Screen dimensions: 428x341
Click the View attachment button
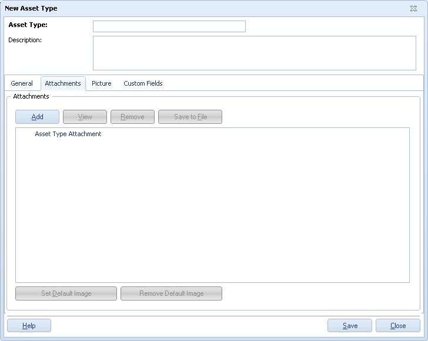(85, 117)
